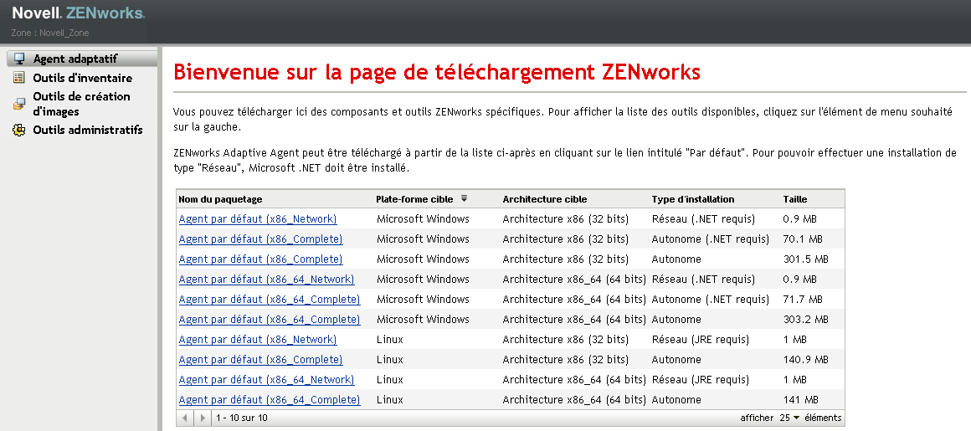Click the '70.1 MB' size cell
This screenshot has width=971, height=431.
click(x=803, y=239)
